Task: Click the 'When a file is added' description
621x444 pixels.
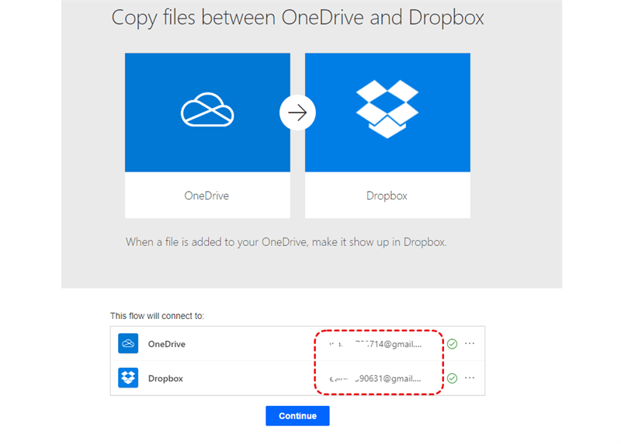Action: click(286, 242)
